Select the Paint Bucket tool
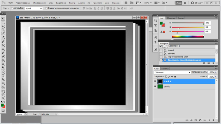The height and width of the screenshot is (124, 221). pyautogui.click(x=3, y=60)
